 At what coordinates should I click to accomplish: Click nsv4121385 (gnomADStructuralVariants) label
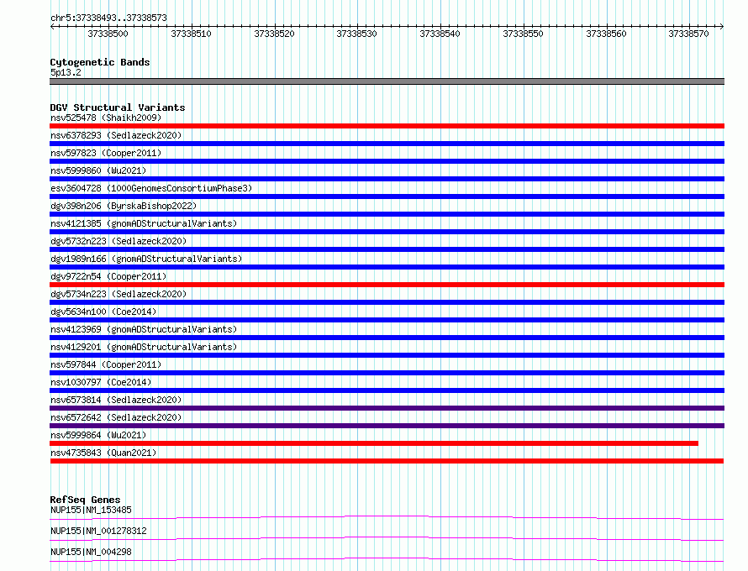pyautogui.click(x=144, y=223)
